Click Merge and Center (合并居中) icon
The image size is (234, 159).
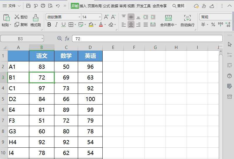pos(168,18)
